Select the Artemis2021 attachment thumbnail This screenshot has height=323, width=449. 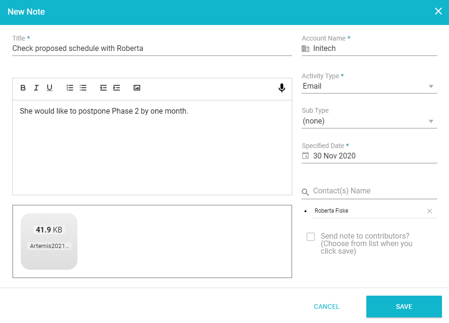(49, 241)
